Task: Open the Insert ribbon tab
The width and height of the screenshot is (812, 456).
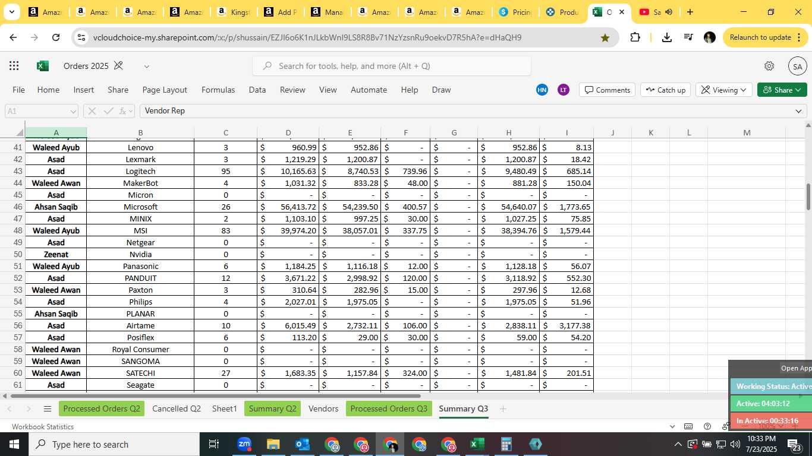Action: (x=84, y=90)
